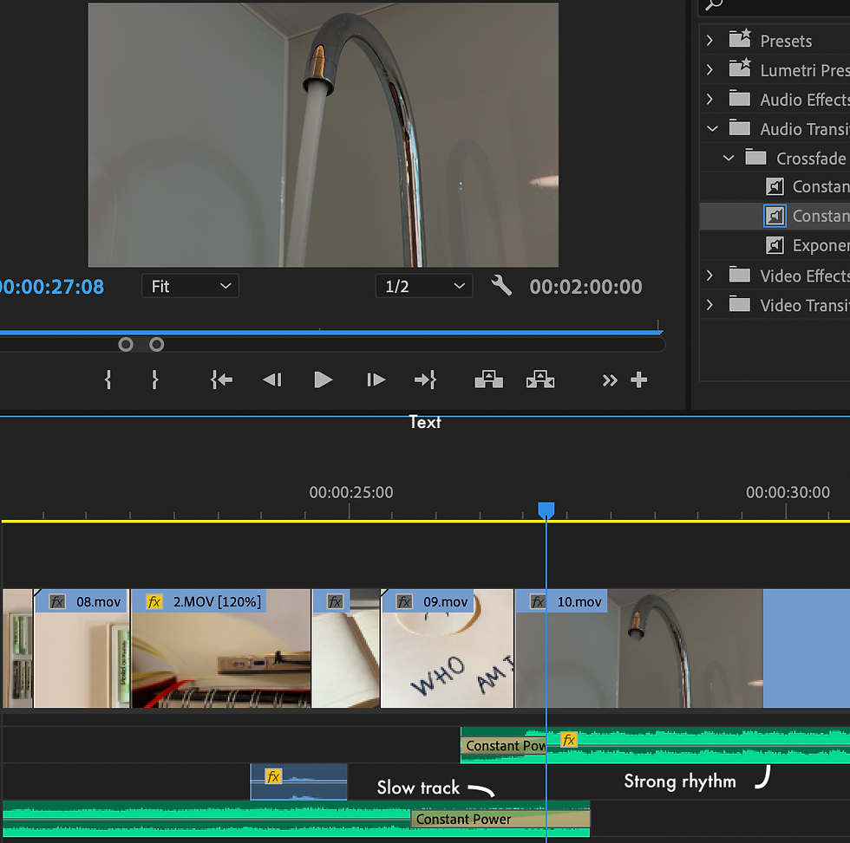Select the Lumetri Presets folder icon
Viewport: 850px width, 843px height.
point(740,68)
